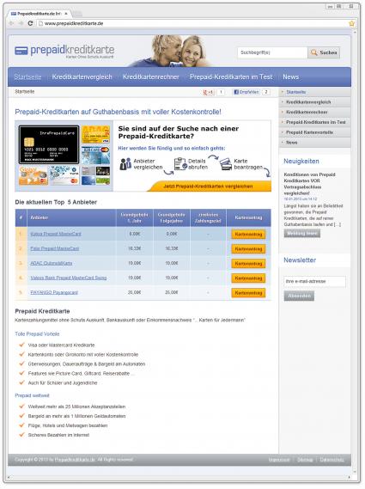365x489 pixels.
Task: Select the Prepaidkreditkarte.de browser tab
Action: [x=40, y=14]
